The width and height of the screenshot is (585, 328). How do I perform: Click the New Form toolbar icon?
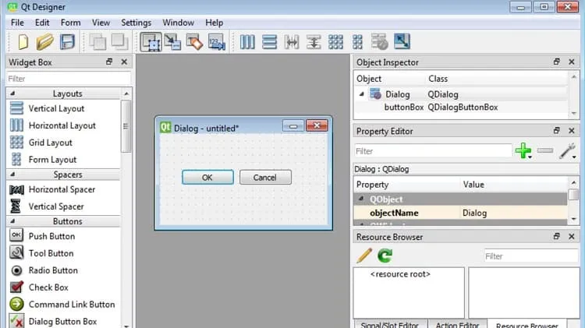click(x=23, y=41)
